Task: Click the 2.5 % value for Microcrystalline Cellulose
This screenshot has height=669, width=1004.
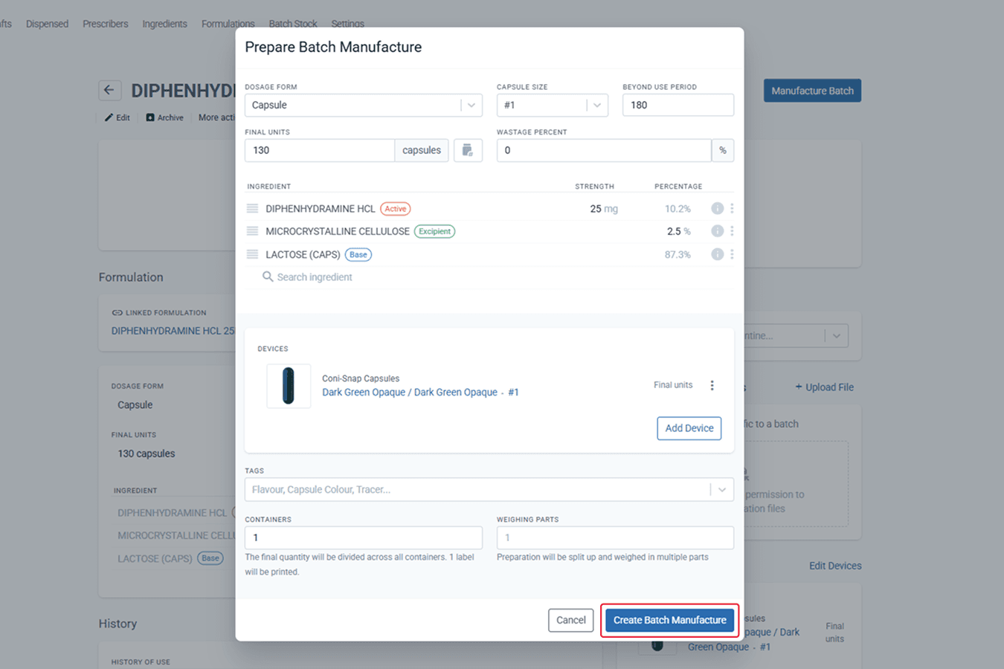Action: (x=678, y=231)
